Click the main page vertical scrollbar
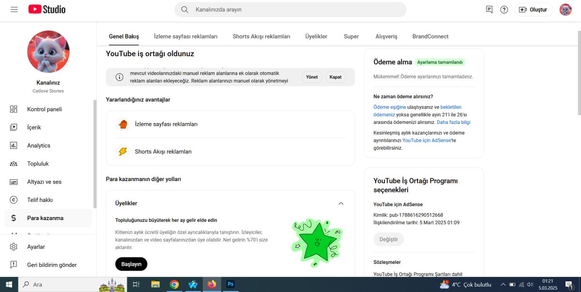This screenshot has height=292, width=581. [579, 73]
